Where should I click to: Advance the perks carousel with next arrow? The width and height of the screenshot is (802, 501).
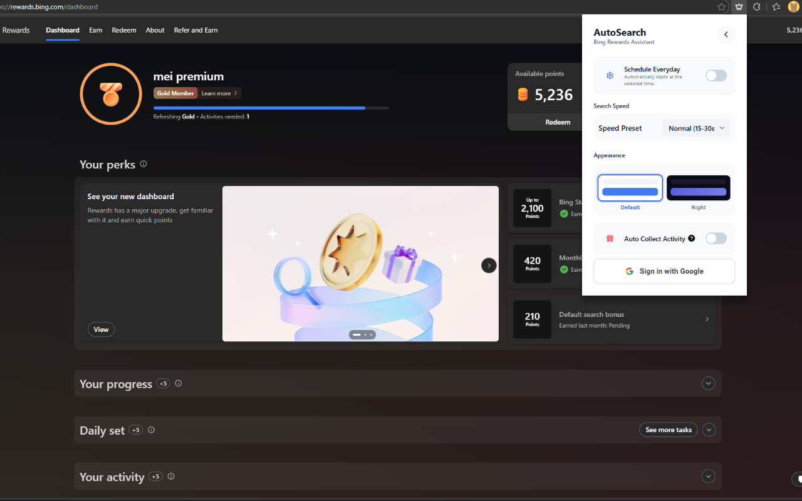489,265
